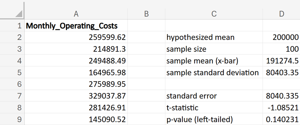The width and height of the screenshot is (300, 125).
Task: Click the Monthly_Operating_Costs header cell
Action: (x=76, y=26)
